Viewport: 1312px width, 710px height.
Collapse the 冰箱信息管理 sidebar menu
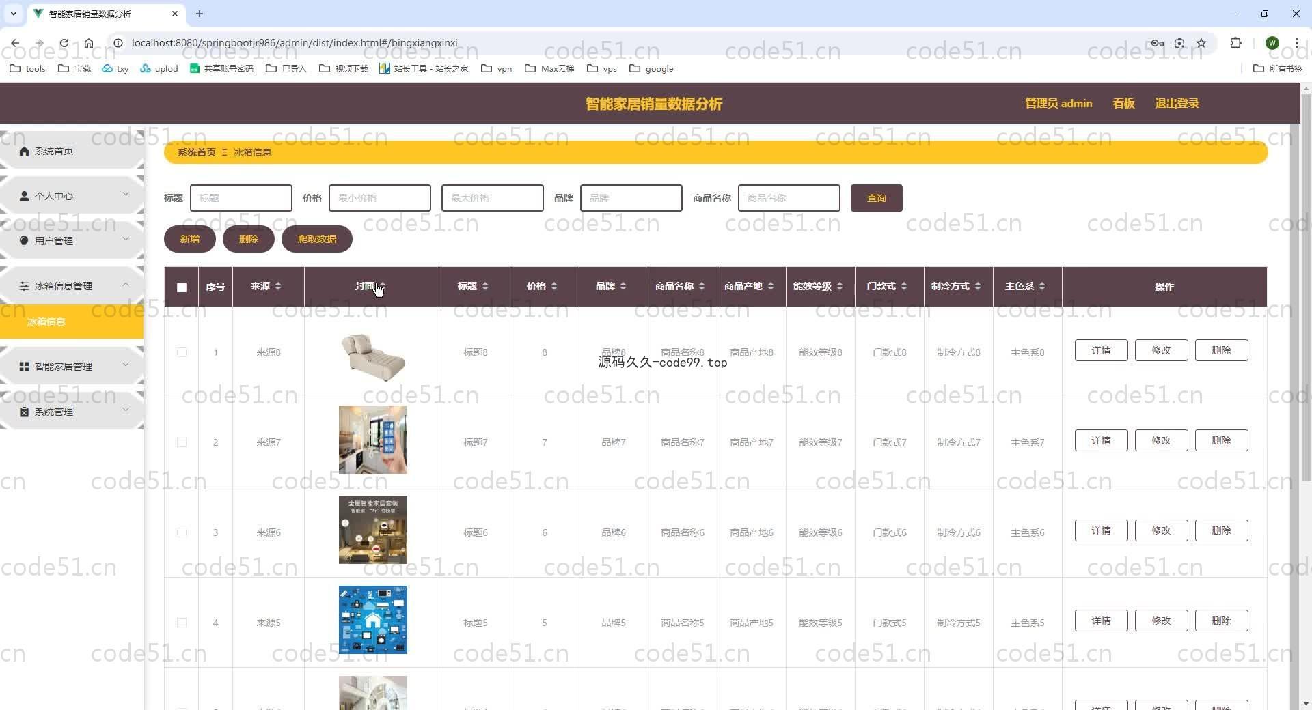(x=72, y=286)
